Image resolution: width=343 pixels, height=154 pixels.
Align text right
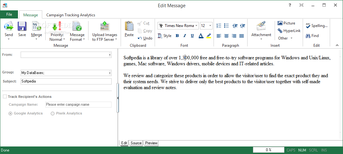(234, 36)
